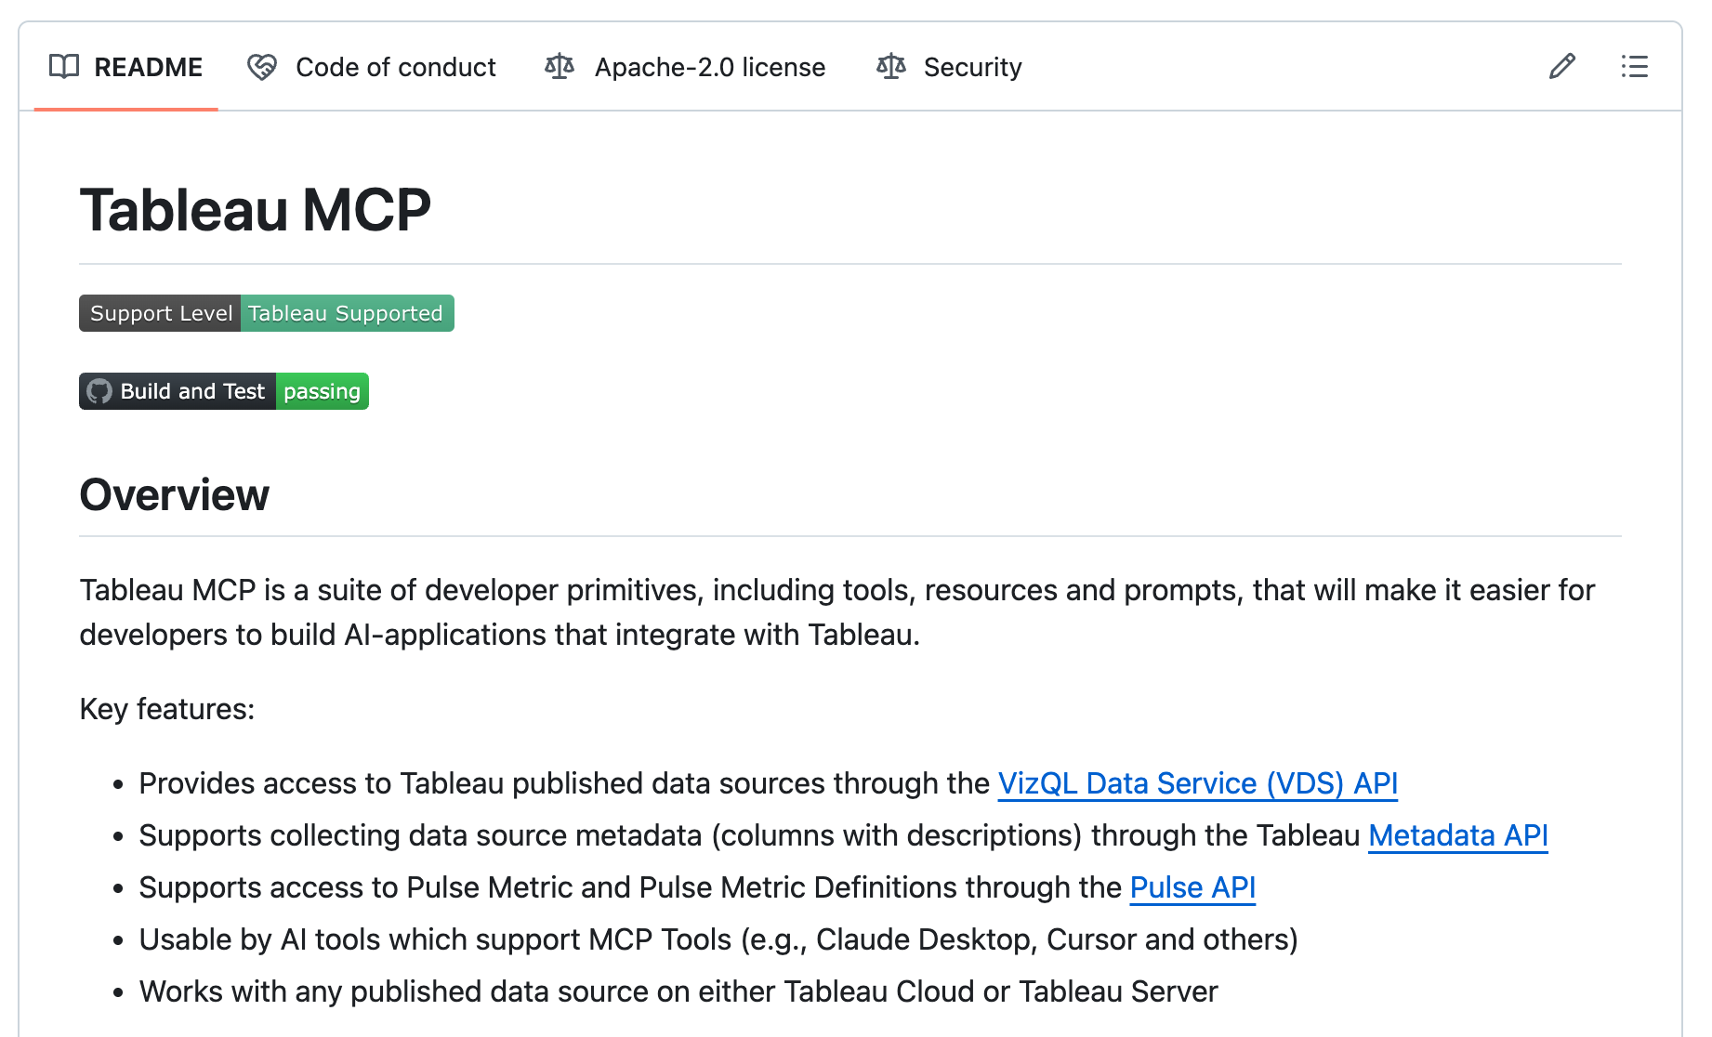Open the README tab
Image resolution: width=1712 pixels, height=1037 pixels.
[x=149, y=66]
